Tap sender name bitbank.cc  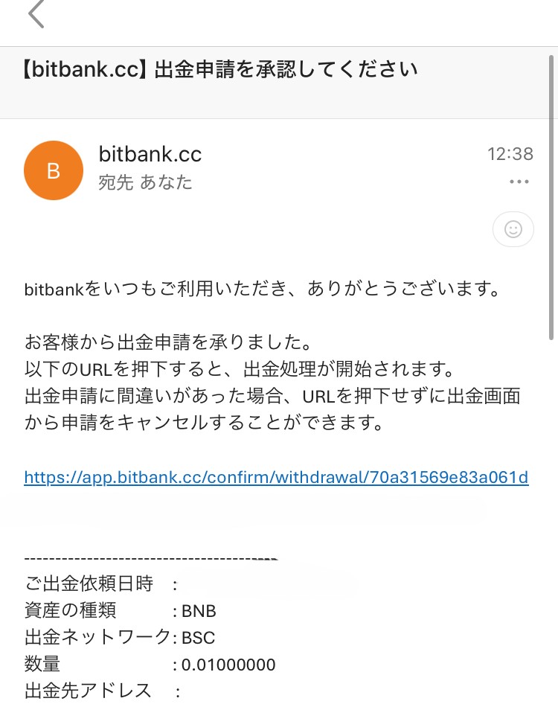(150, 155)
